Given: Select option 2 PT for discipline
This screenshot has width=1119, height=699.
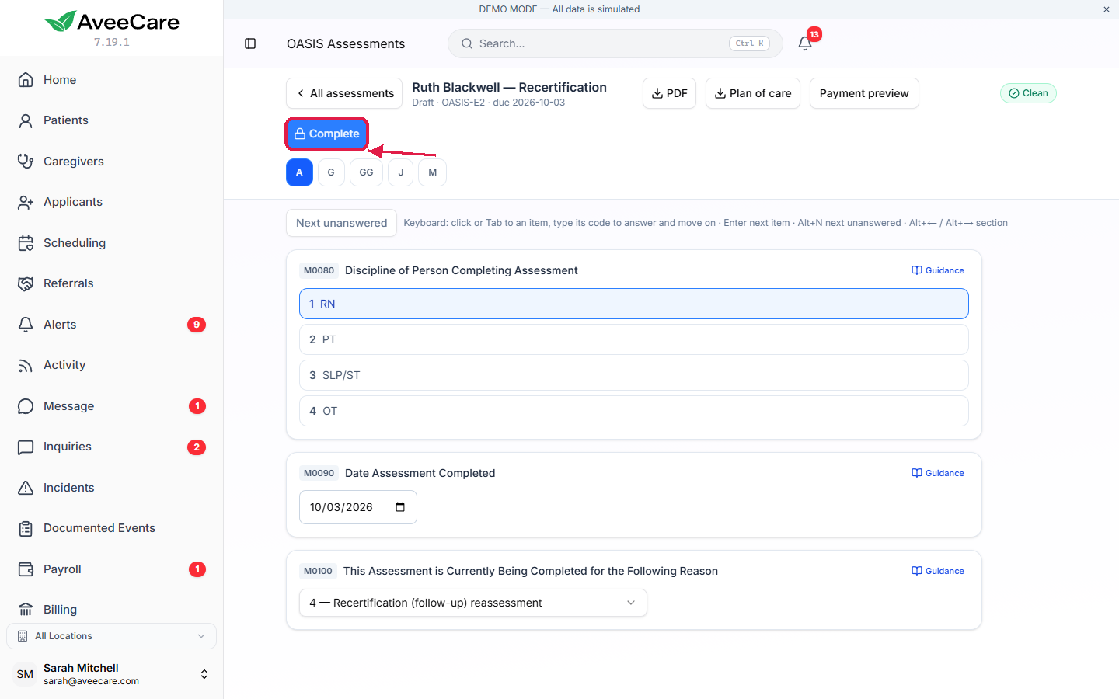Looking at the screenshot, I should [x=633, y=339].
